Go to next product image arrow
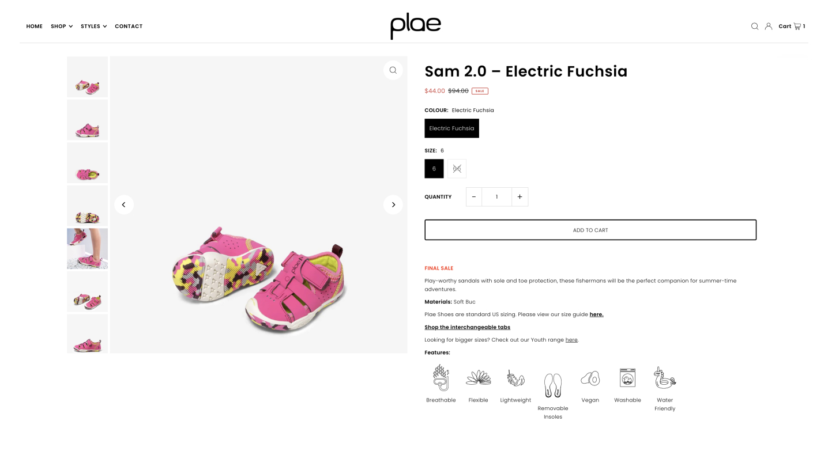The height and width of the screenshot is (466, 828). click(x=393, y=204)
